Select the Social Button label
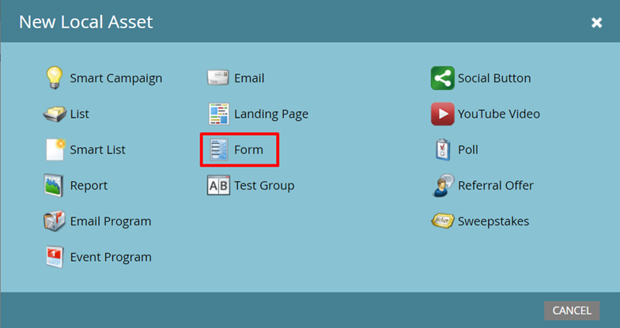Viewport: 620px width, 328px height. point(494,78)
